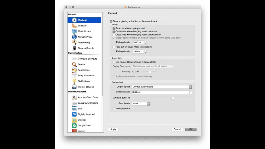Click the Transcoding tools icon
The height and width of the screenshot is (149, 265).
[x=74, y=43]
